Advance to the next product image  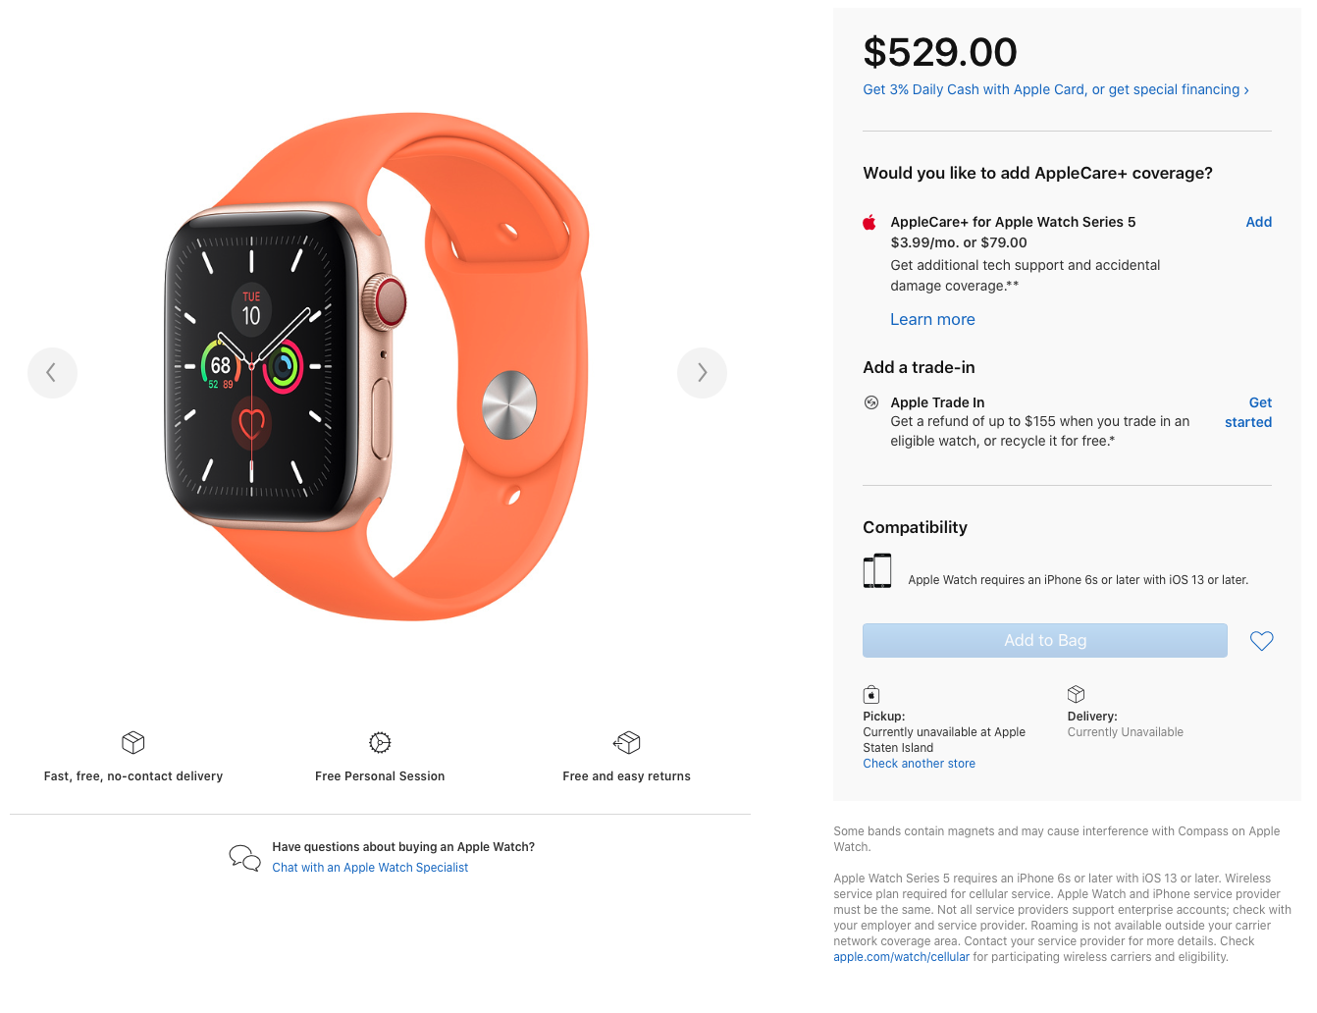pyautogui.click(x=702, y=373)
